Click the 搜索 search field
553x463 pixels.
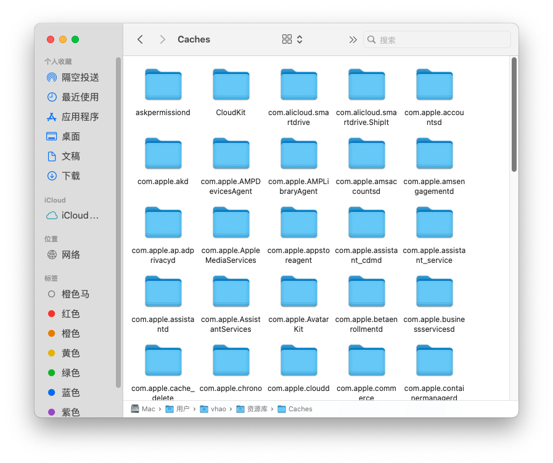point(436,39)
